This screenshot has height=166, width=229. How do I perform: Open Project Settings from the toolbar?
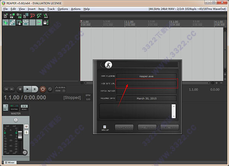[x=26, y=16]
